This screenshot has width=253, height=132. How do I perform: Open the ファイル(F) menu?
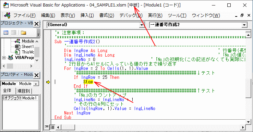point(24,15)
